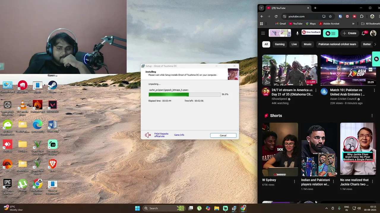Show hidden system tray icons
This screenshot has width=380, height=213.
(x=326, y=208)
